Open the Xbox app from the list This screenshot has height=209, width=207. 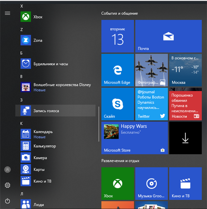coord(55,17)
